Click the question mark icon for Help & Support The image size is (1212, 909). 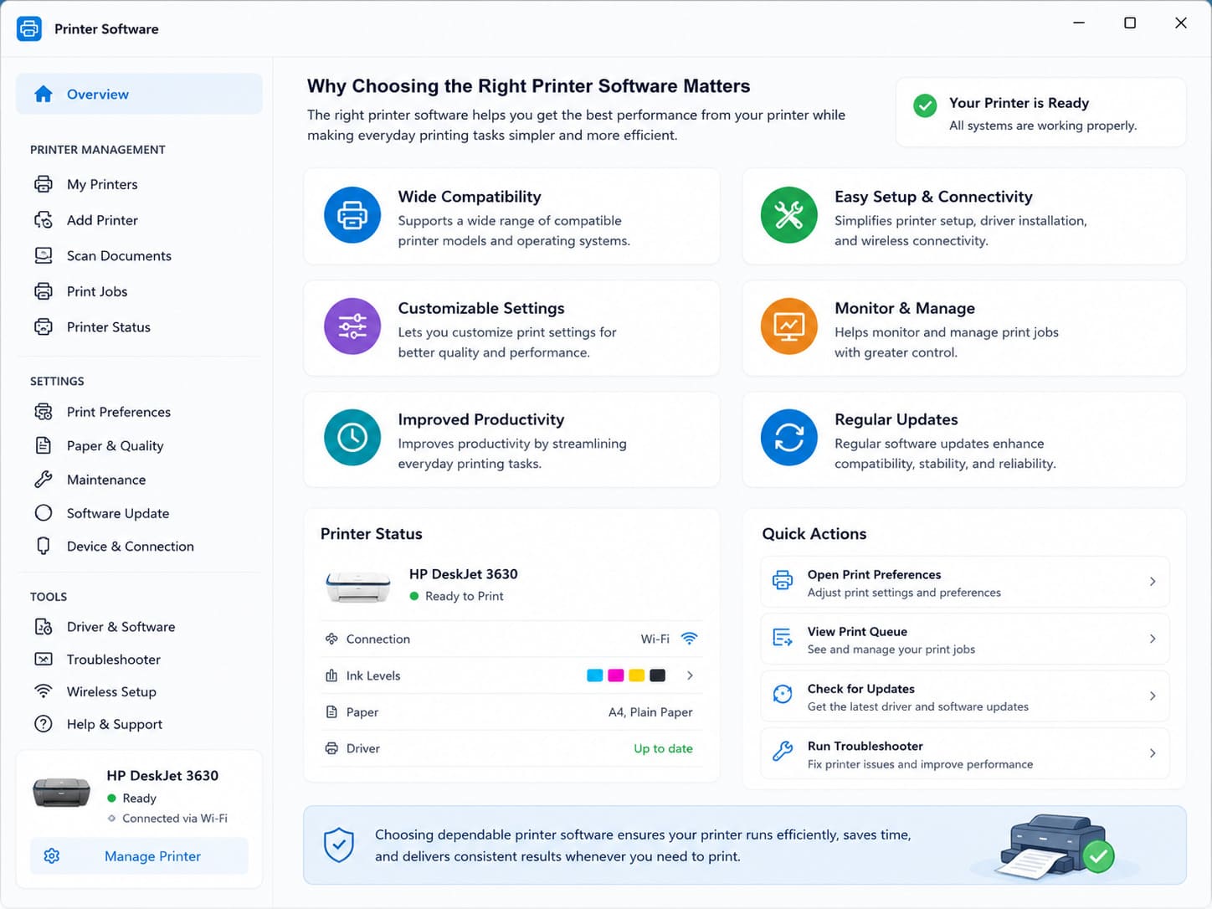tap(44, 724)
